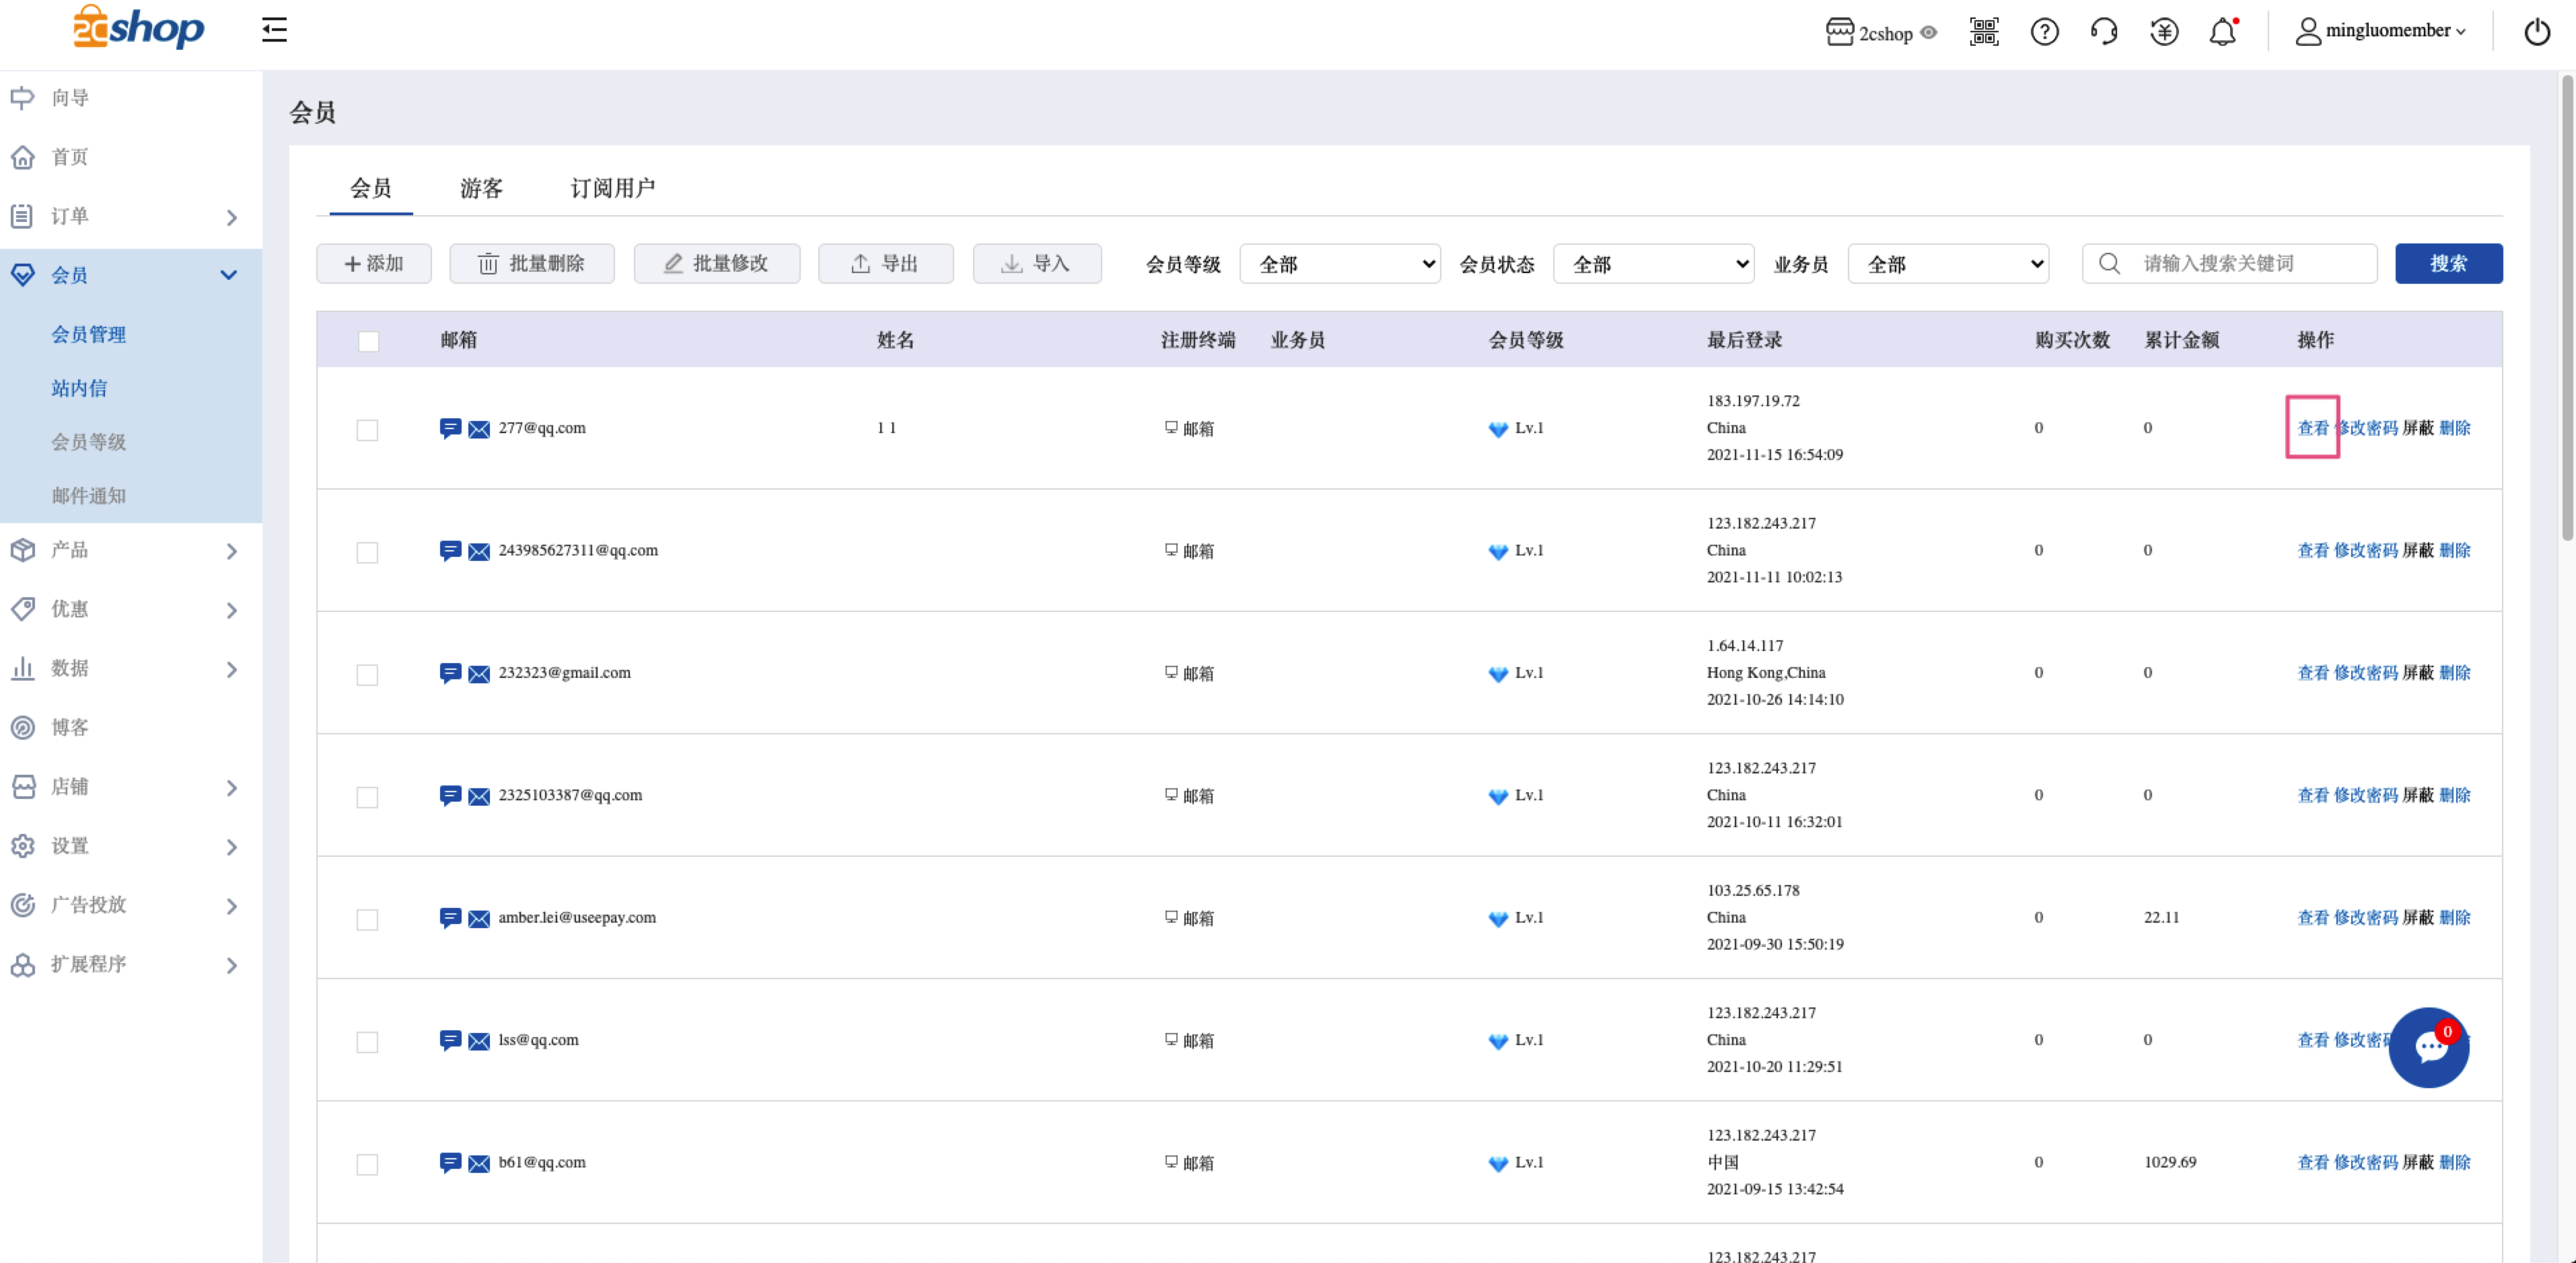Check the row checkbox for lss@qq.com

click(367, 1042)
